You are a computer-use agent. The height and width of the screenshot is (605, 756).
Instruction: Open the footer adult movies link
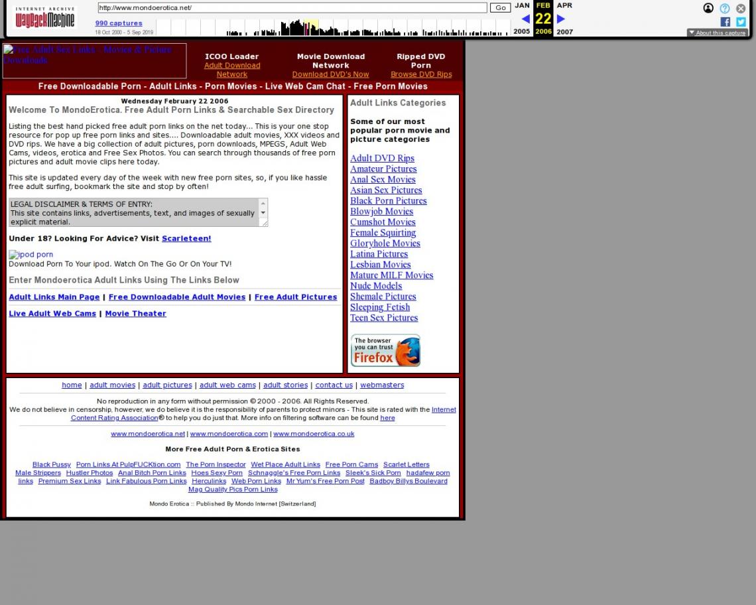click(112, 385)
